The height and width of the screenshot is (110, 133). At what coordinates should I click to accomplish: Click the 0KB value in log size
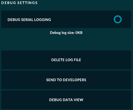(x=79, y=33)
